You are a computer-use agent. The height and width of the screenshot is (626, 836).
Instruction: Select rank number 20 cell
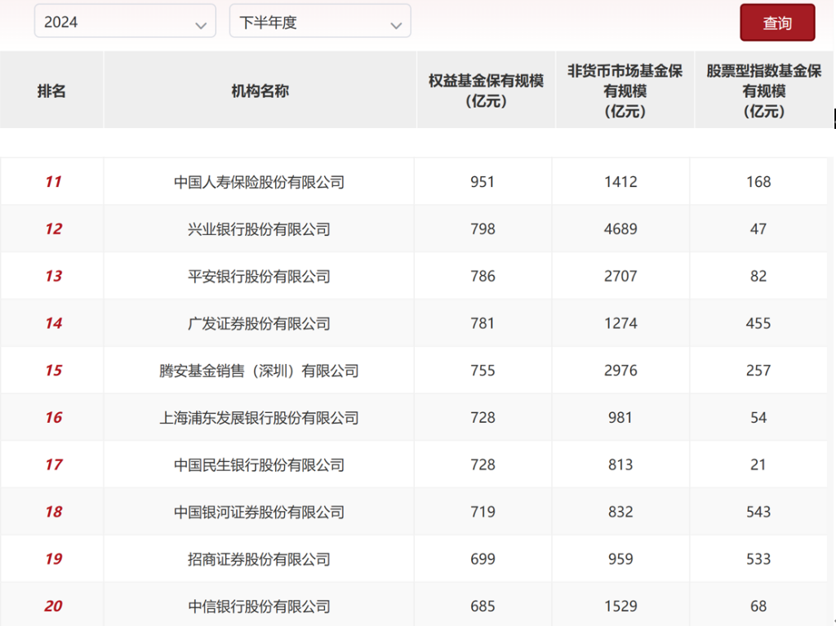pos(51,606)
